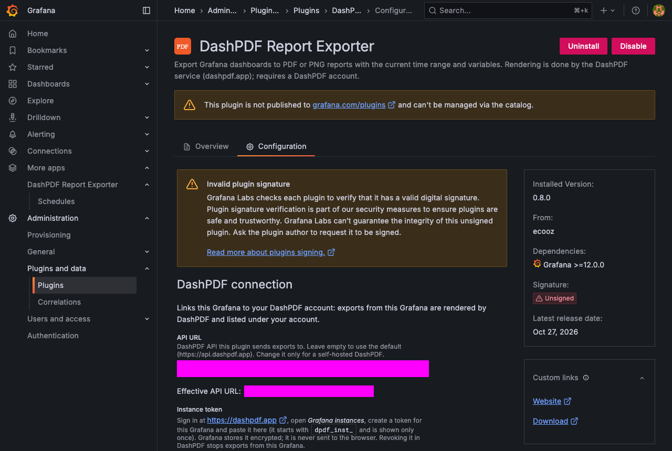672x451 pixels.
Task: Open Correlations in the sidebar
Action: [59, 302]
